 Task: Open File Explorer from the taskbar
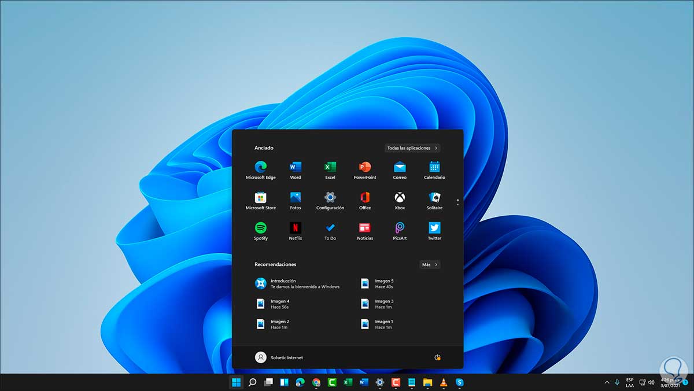[427, 382]
